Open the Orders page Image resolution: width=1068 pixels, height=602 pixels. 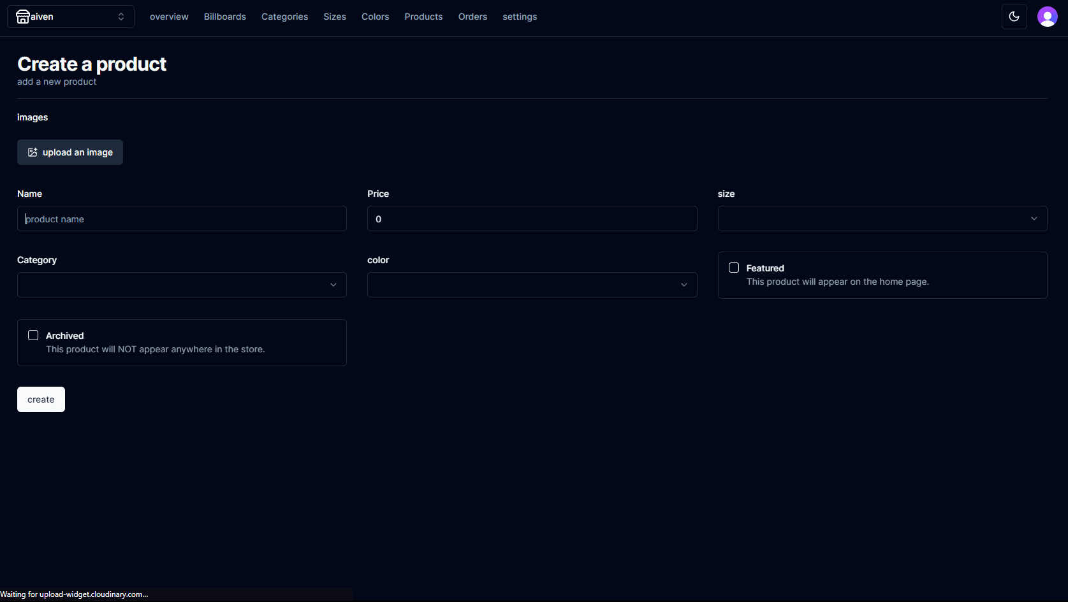point(472,17)
